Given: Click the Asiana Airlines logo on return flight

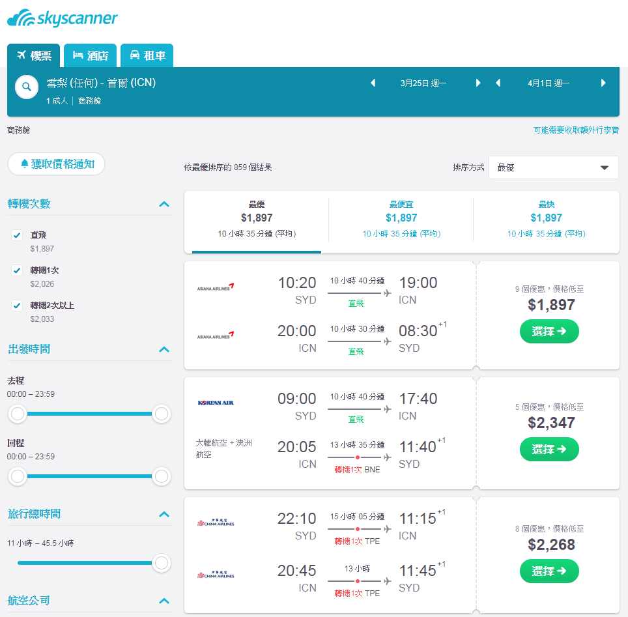Looking at the screenshot, I should (x=216, y=336).
